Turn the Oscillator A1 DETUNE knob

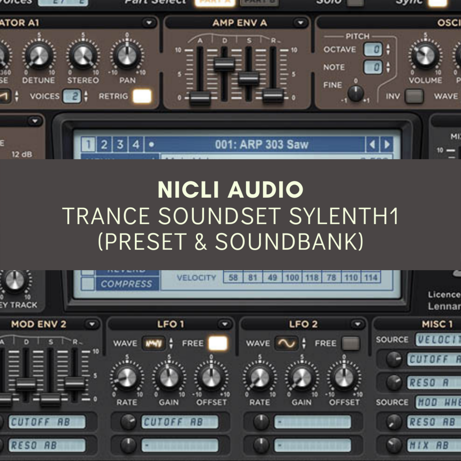tap(39, 56)
